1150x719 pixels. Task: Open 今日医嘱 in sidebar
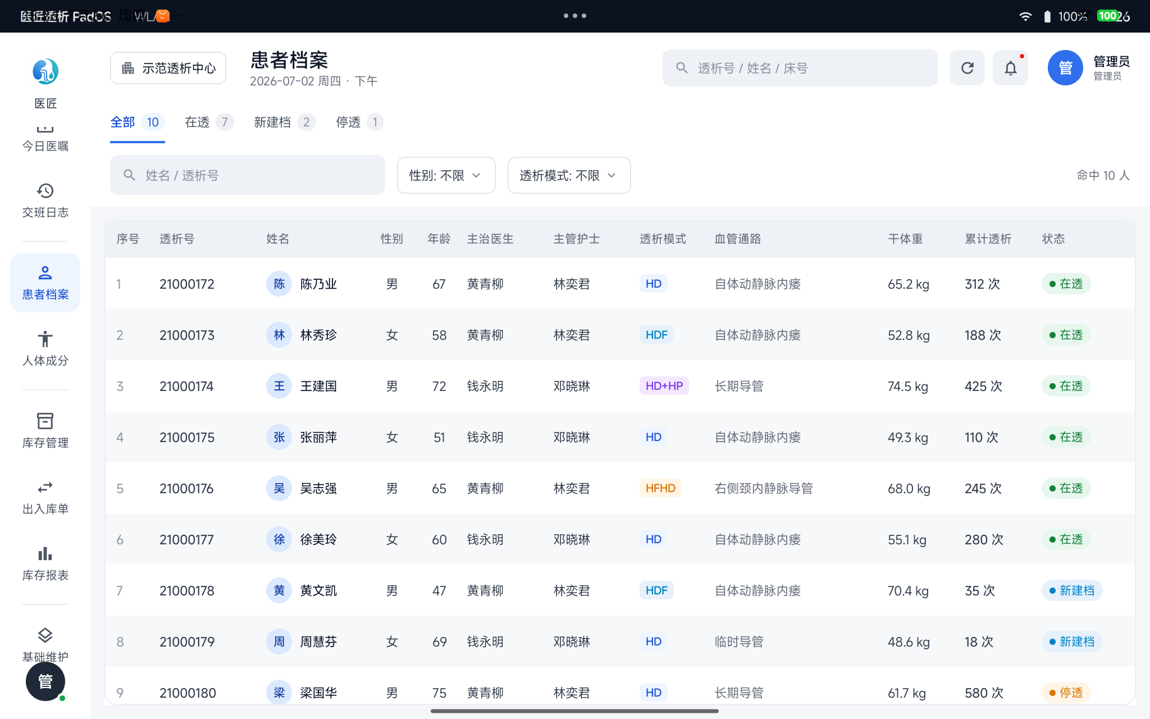[45, 139]
